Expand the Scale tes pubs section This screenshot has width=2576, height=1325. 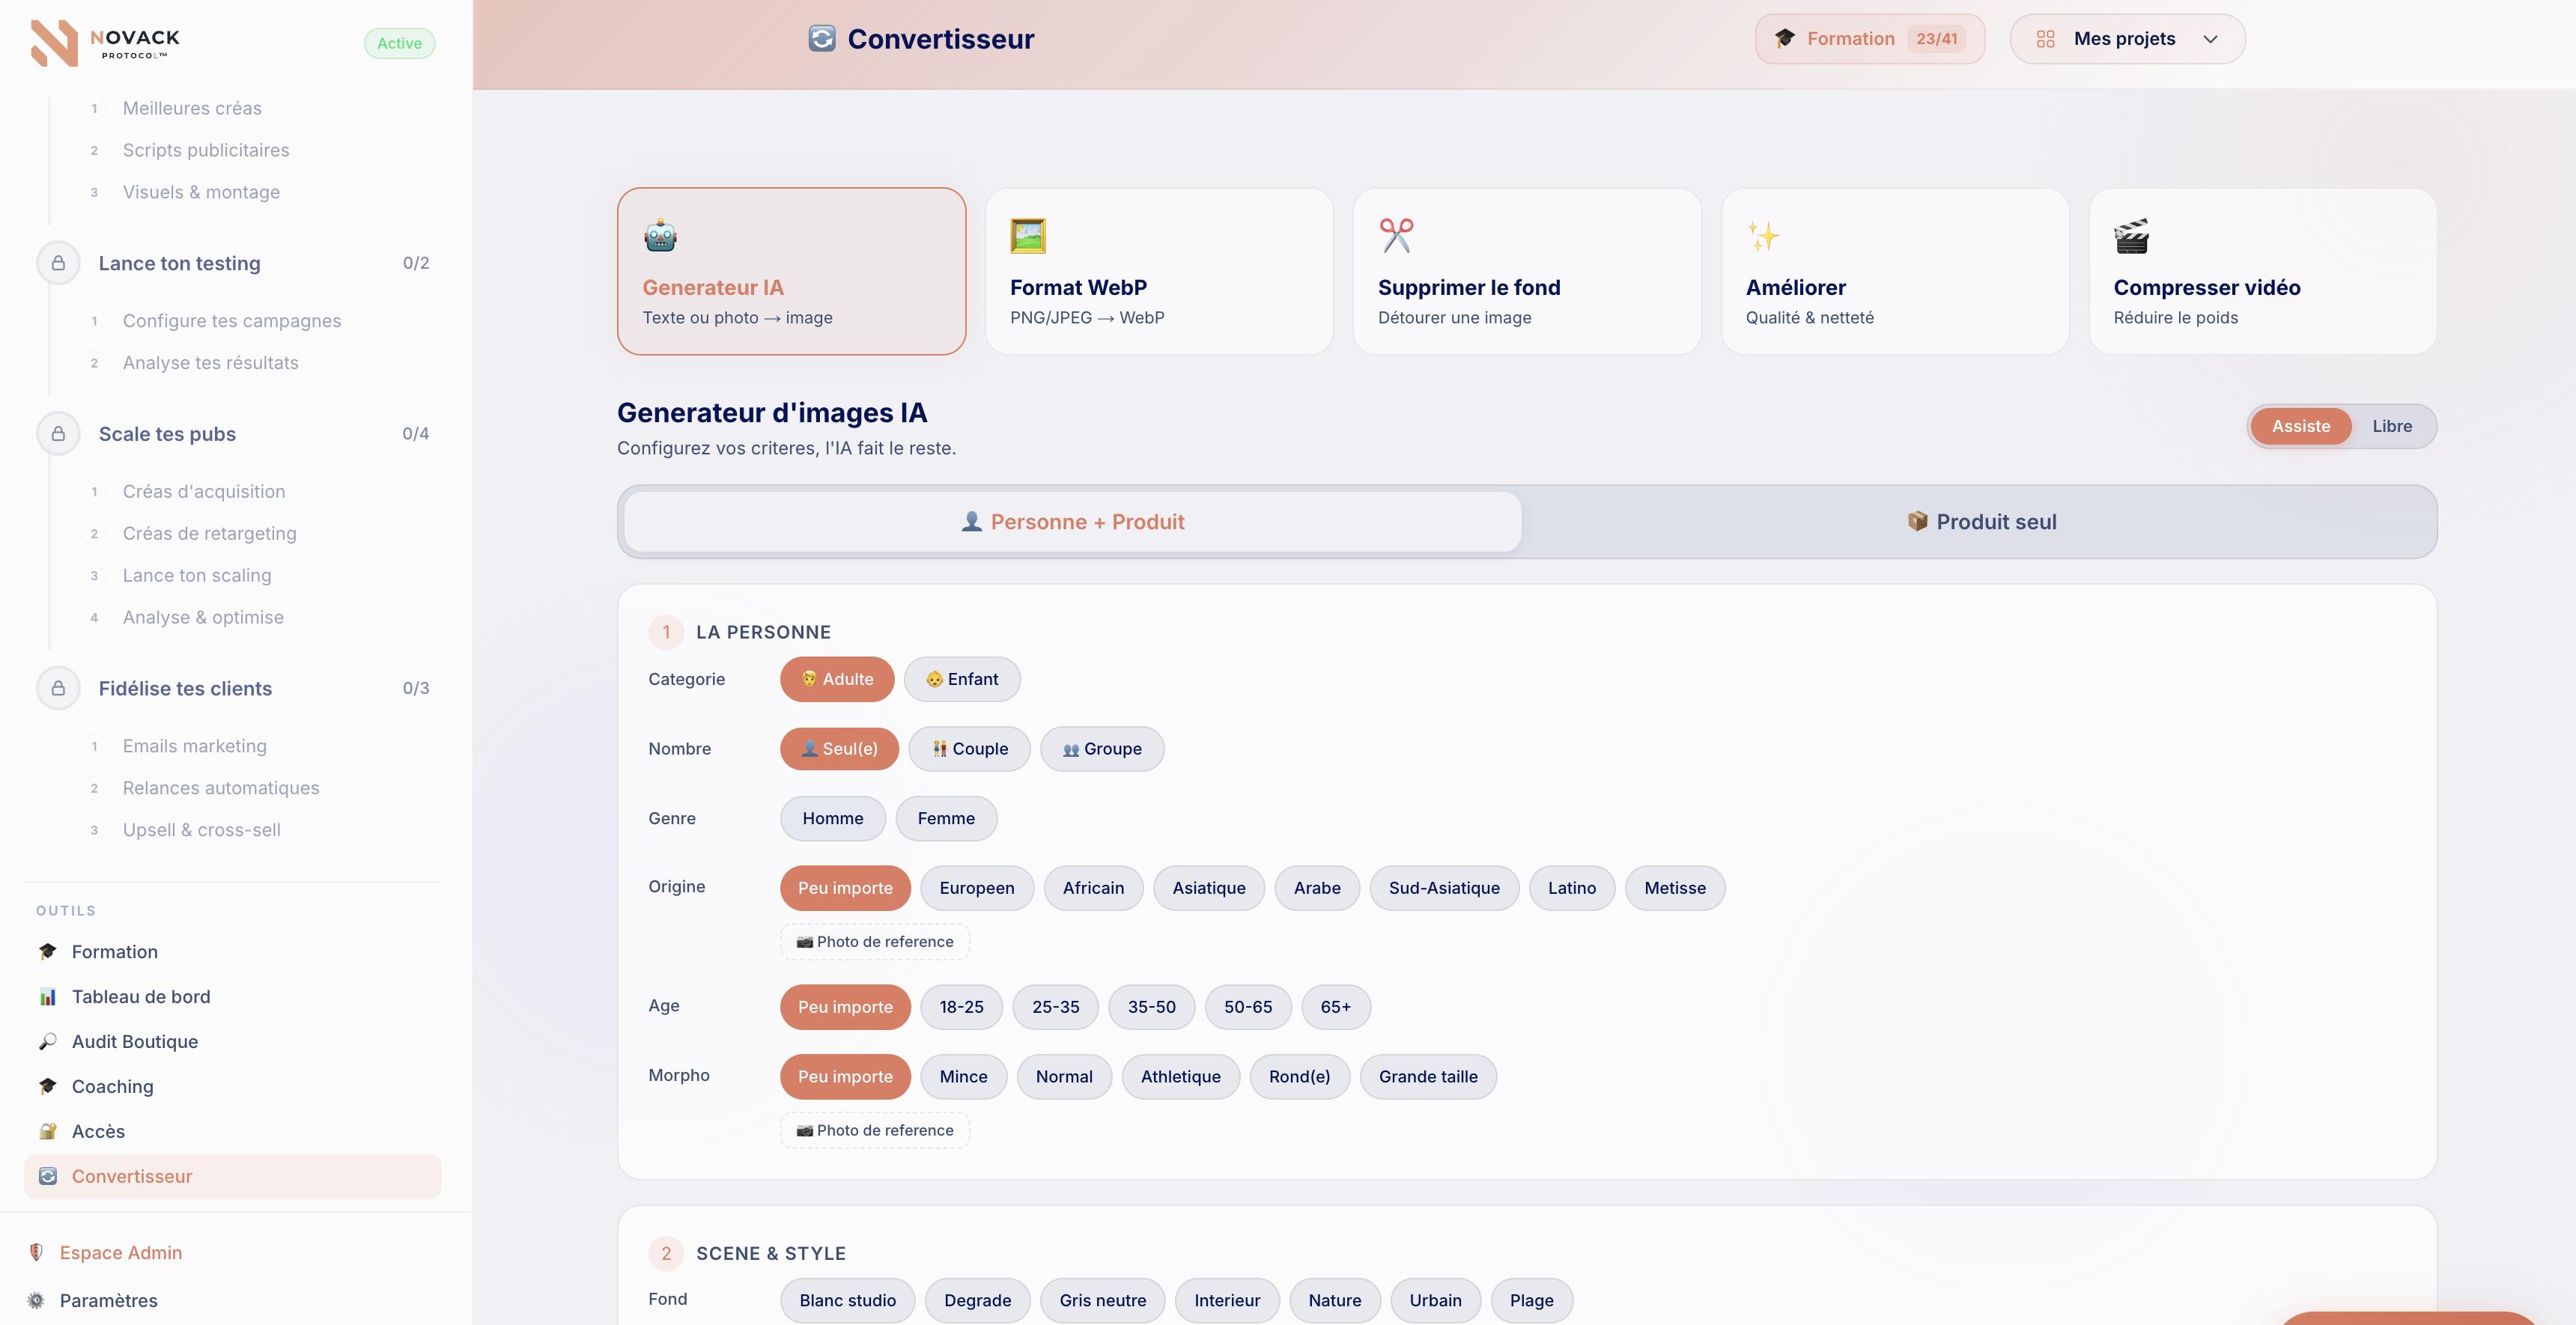tap(167, 434)
